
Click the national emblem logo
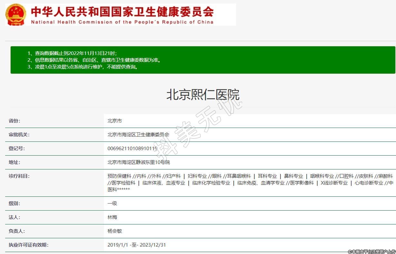click(16, 14)
